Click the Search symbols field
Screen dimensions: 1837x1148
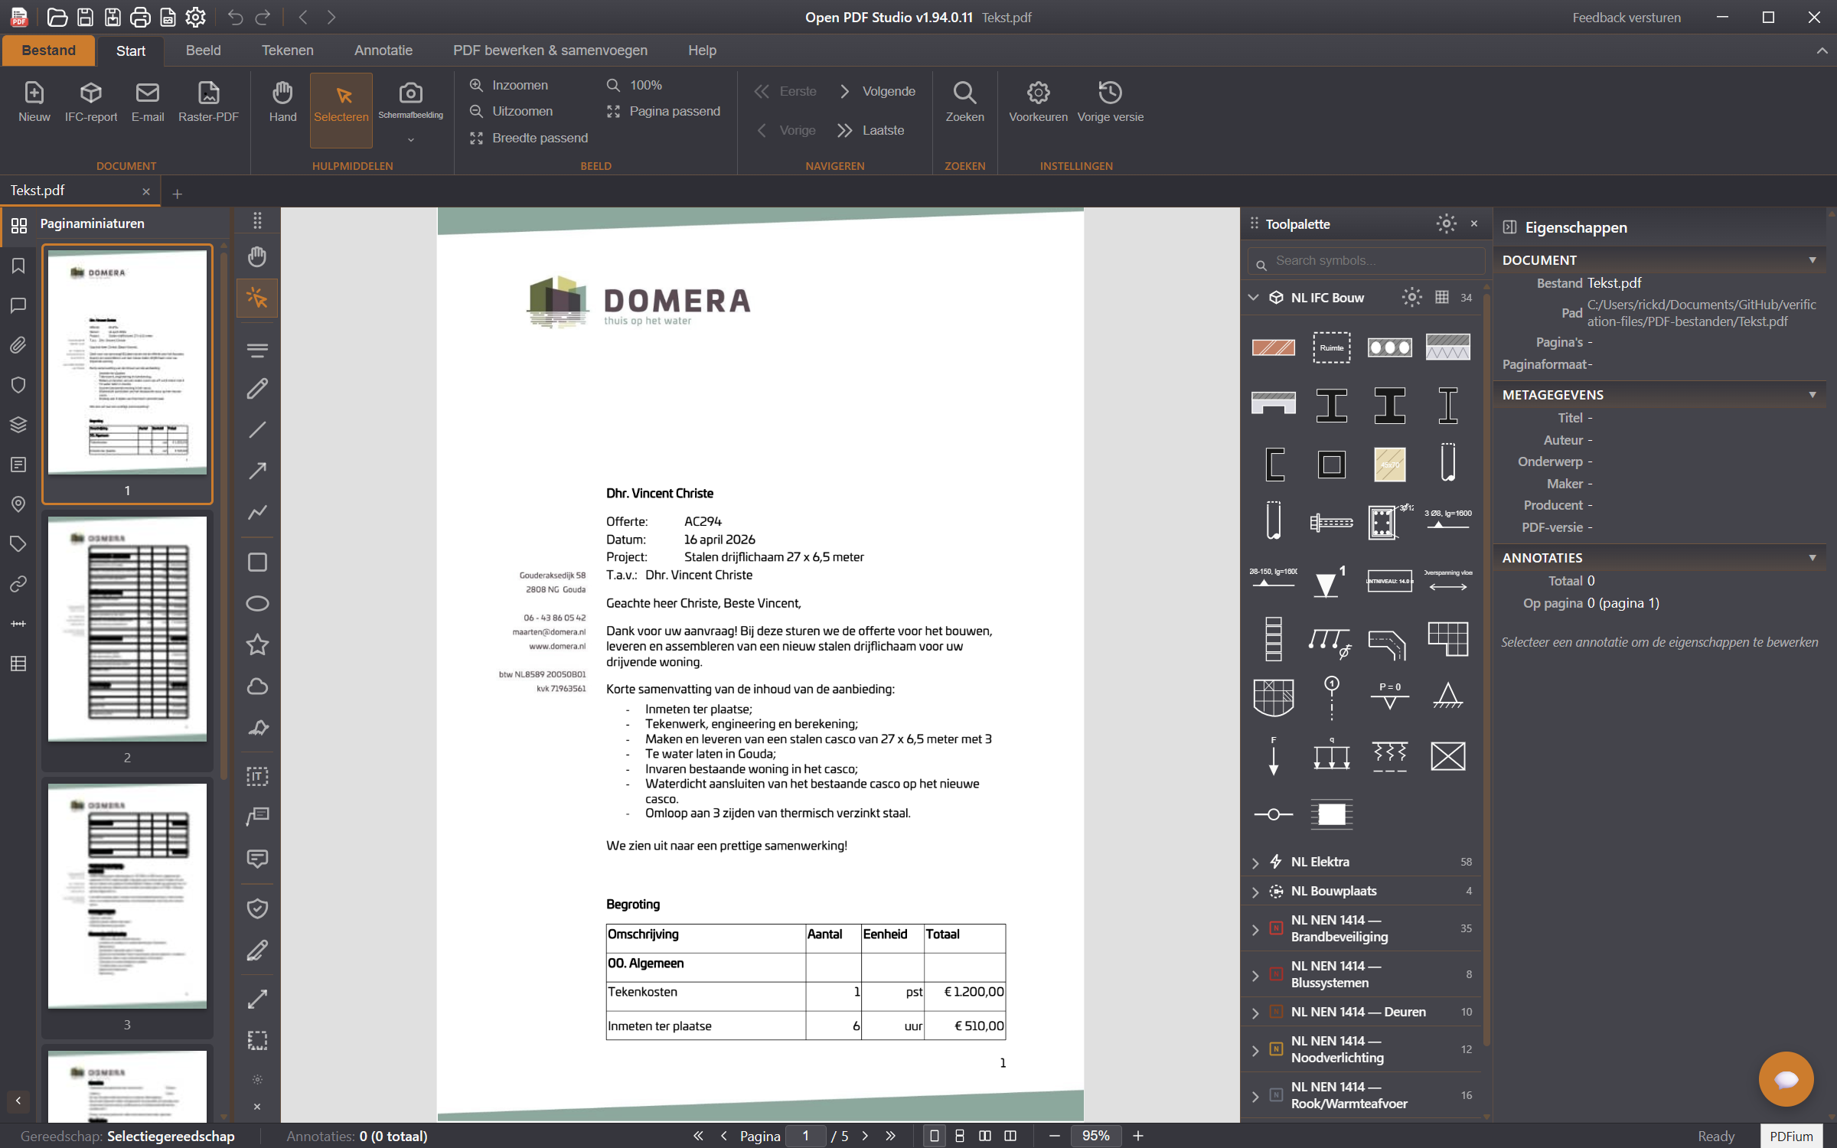1366,261
